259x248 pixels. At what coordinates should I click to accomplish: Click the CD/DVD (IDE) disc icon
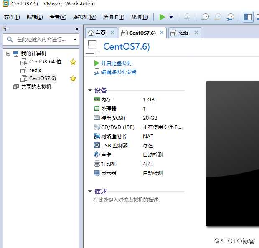[x=97, y=127]
